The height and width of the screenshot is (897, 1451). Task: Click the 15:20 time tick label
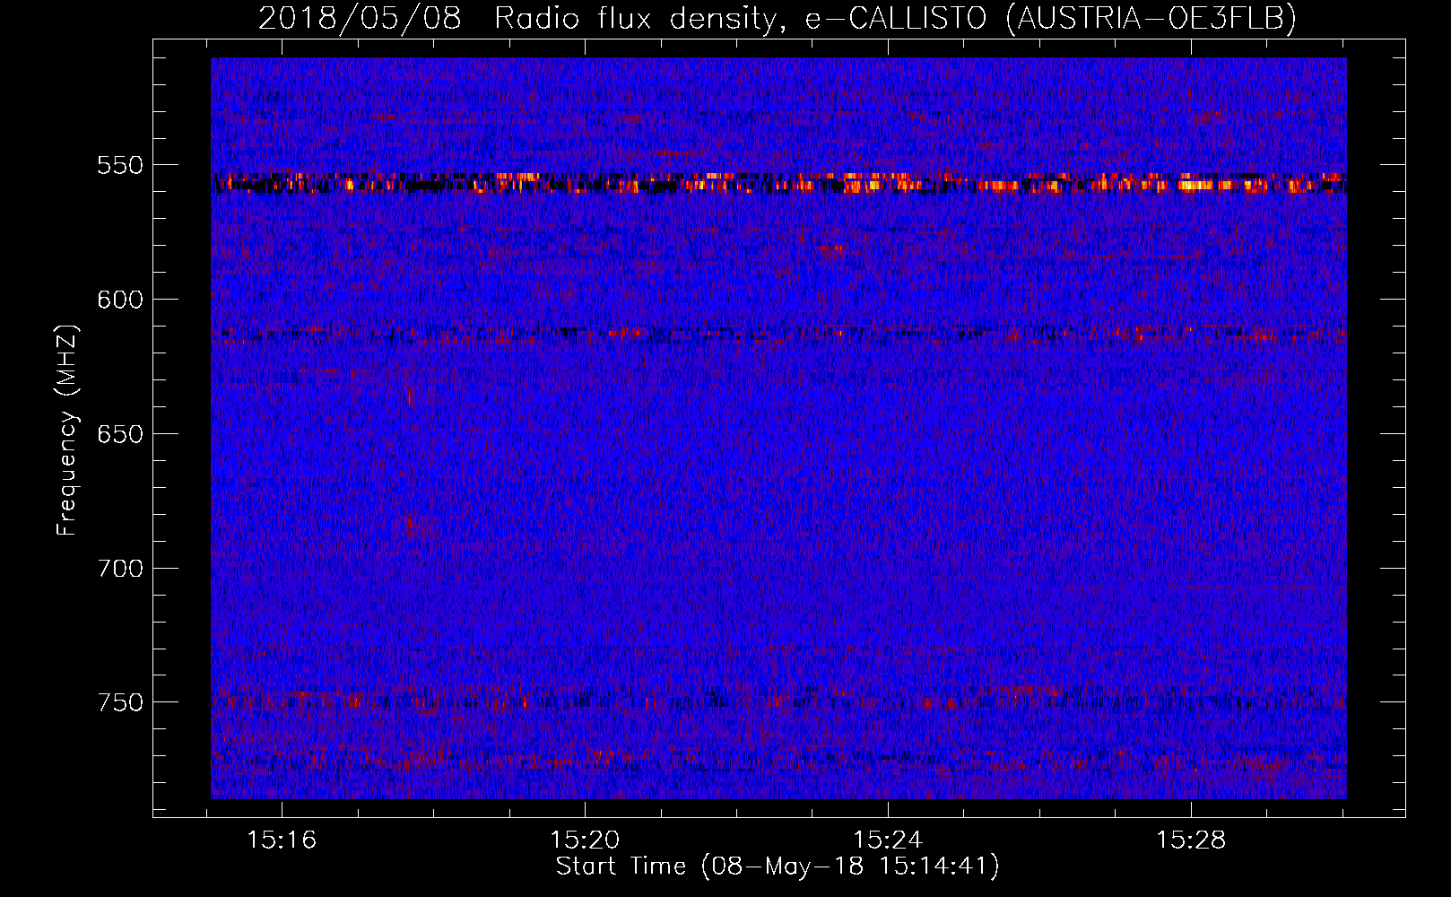[585, 840]
